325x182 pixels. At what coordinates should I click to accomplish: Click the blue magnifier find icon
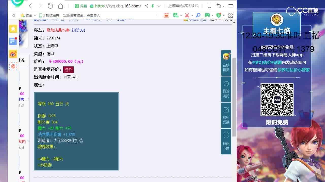[198, 15]
